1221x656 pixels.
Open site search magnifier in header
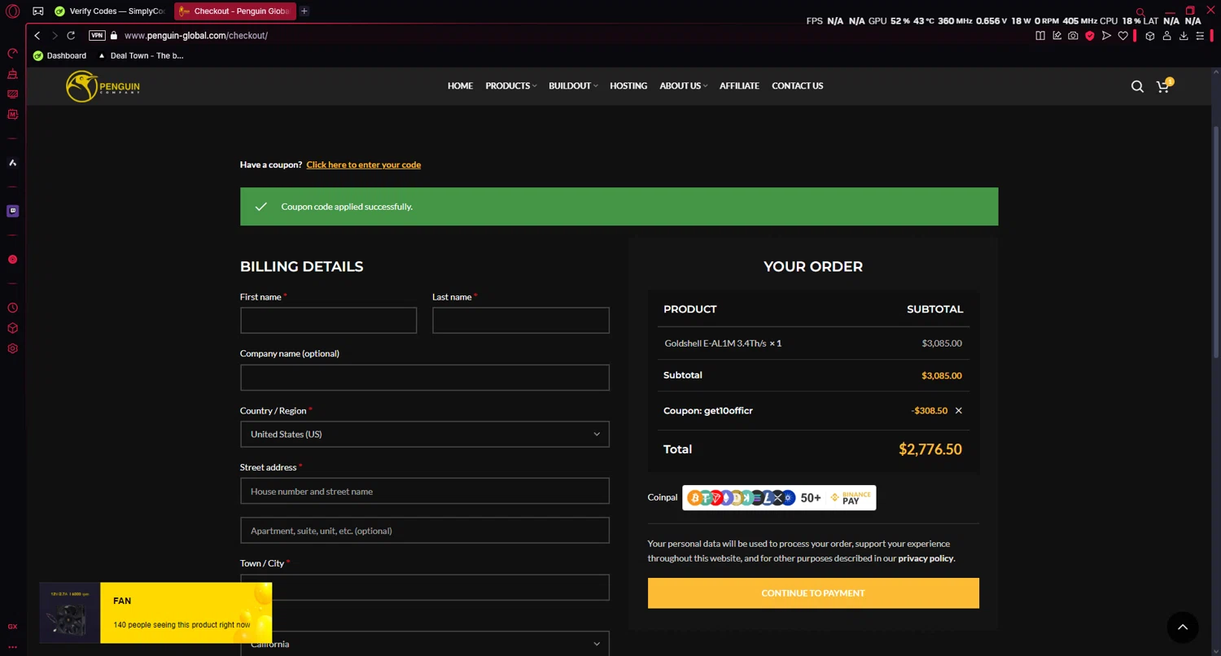pyautogui.click(x=1137, y=86)
